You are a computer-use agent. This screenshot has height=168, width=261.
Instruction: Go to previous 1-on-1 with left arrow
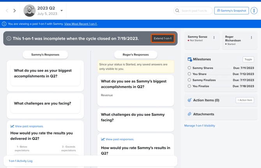tap(7, 11)
